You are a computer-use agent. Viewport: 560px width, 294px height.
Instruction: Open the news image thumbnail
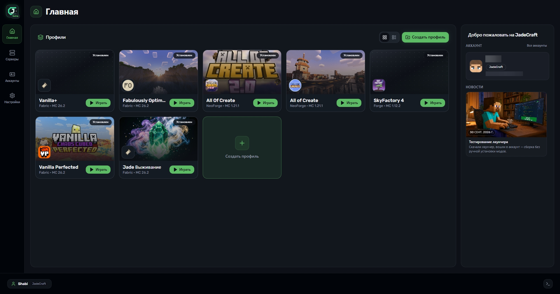(x=506, y=115)
